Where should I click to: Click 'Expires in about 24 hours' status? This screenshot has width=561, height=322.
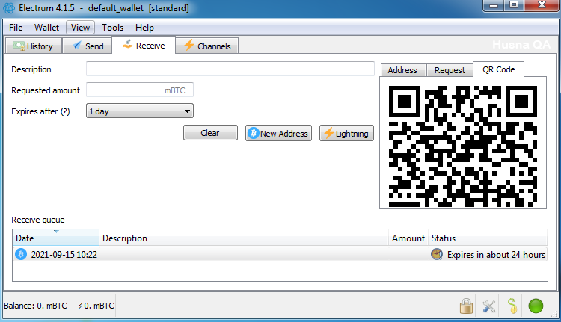pos(496,255)
